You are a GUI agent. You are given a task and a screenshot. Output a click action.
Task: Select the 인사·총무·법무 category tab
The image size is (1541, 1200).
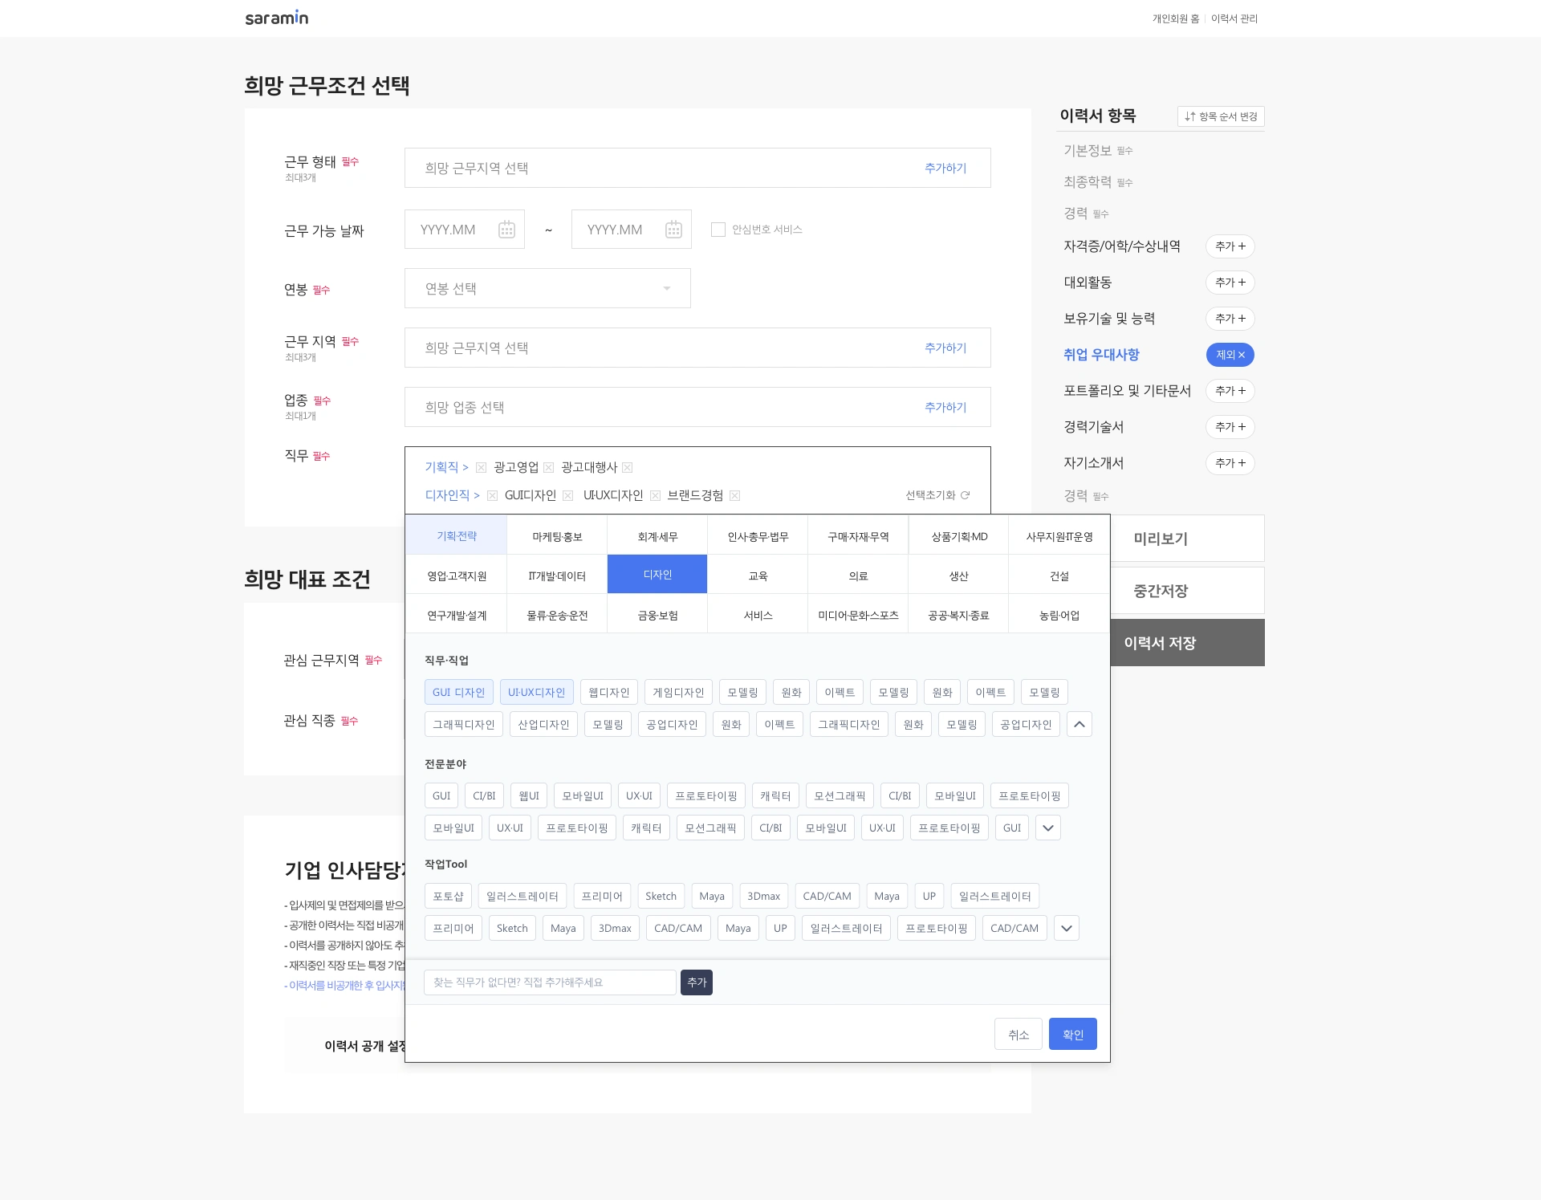pos(758,536)
